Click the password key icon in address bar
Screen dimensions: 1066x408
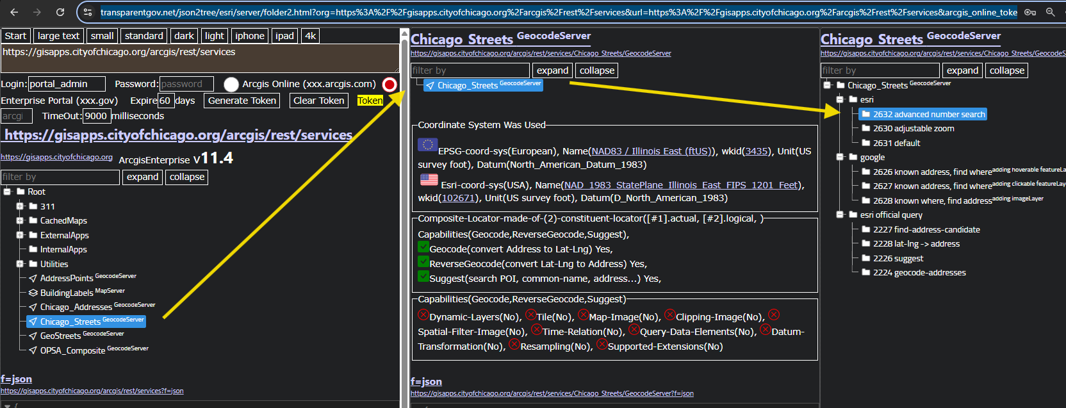pos(1029,12)
